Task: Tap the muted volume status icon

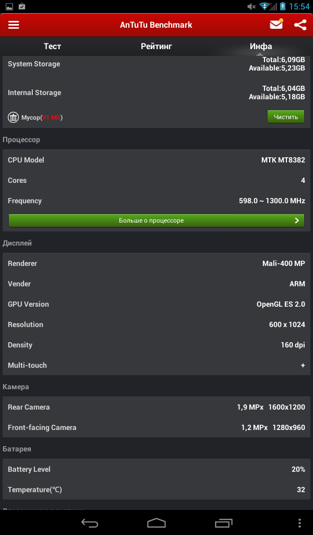Action: 251,6
